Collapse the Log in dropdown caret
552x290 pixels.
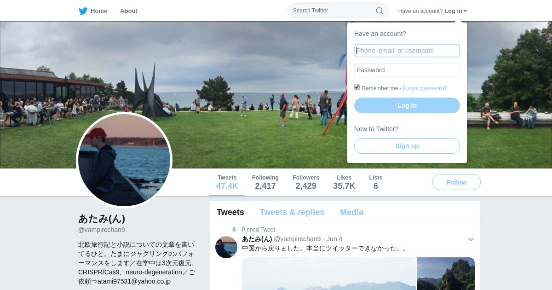click(465, 11)
